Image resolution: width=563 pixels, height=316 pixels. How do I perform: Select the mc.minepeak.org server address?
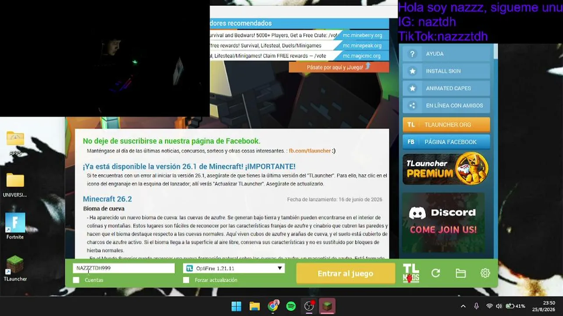(362, 46)
